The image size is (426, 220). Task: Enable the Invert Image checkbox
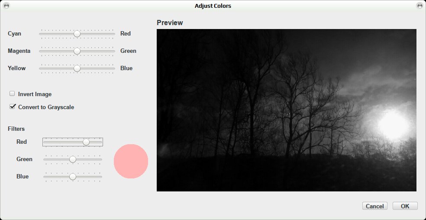(12, 94)
